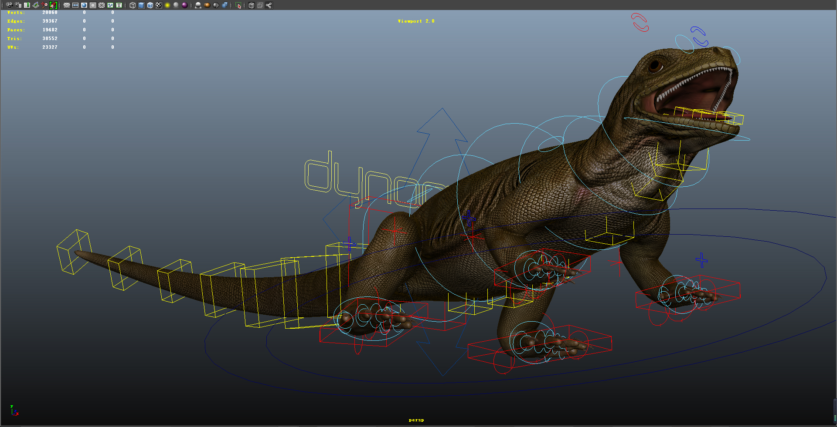Enable textured display using the checkered sphere icon
837x427 pixels.
click(x=158, y=5)
